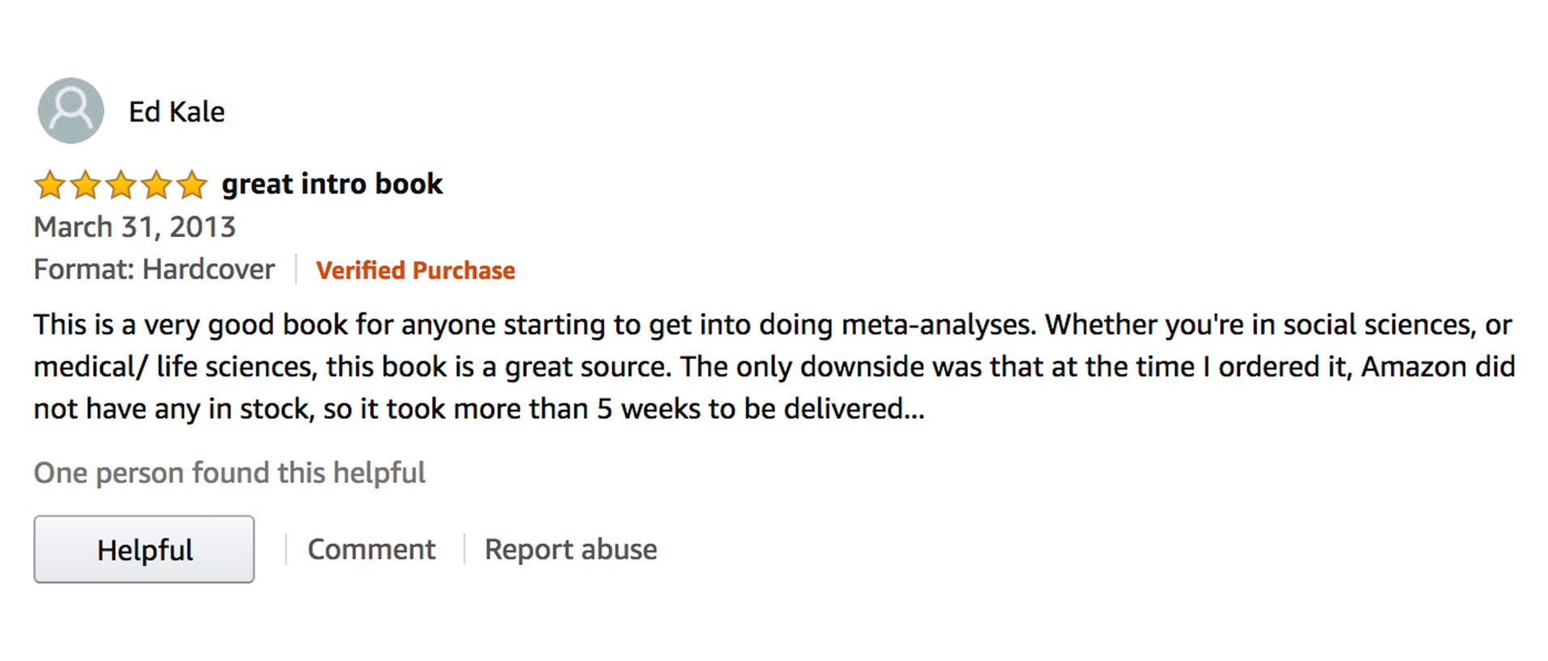
Task: Click the reviewer profile avatar icon
Action: (x=70, y=111)
